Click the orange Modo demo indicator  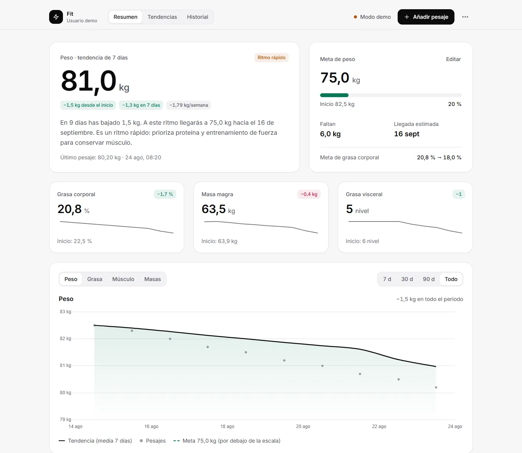tap(372, 17)
